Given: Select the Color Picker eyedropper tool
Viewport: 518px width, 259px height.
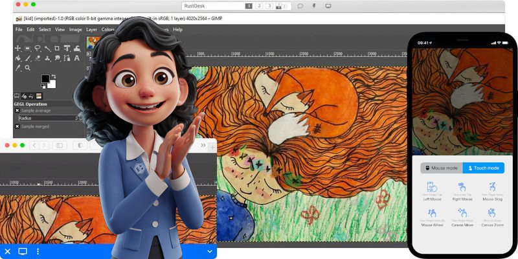Looking at the screenshot, I should click(x=18, y=68).
